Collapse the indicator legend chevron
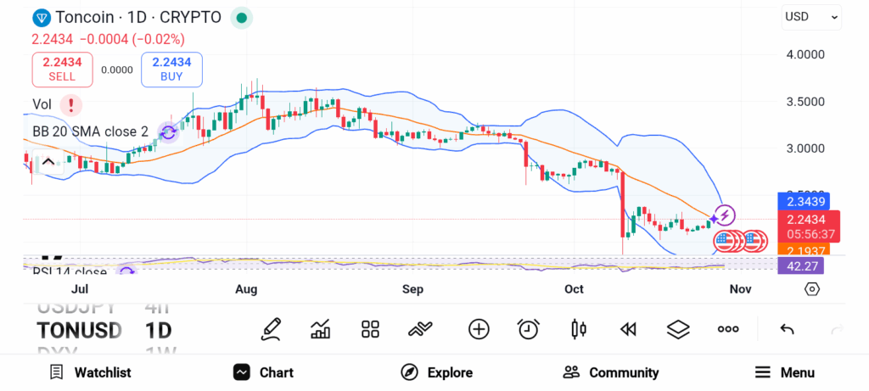869x391 pixels. pos(48,162)
